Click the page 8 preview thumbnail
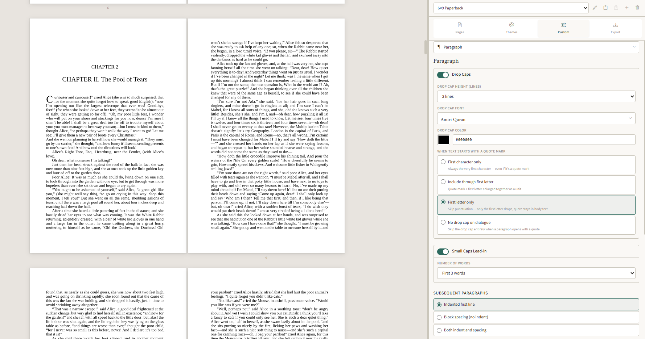Screen dimensions: 645x339 click(x=108, y=136)
